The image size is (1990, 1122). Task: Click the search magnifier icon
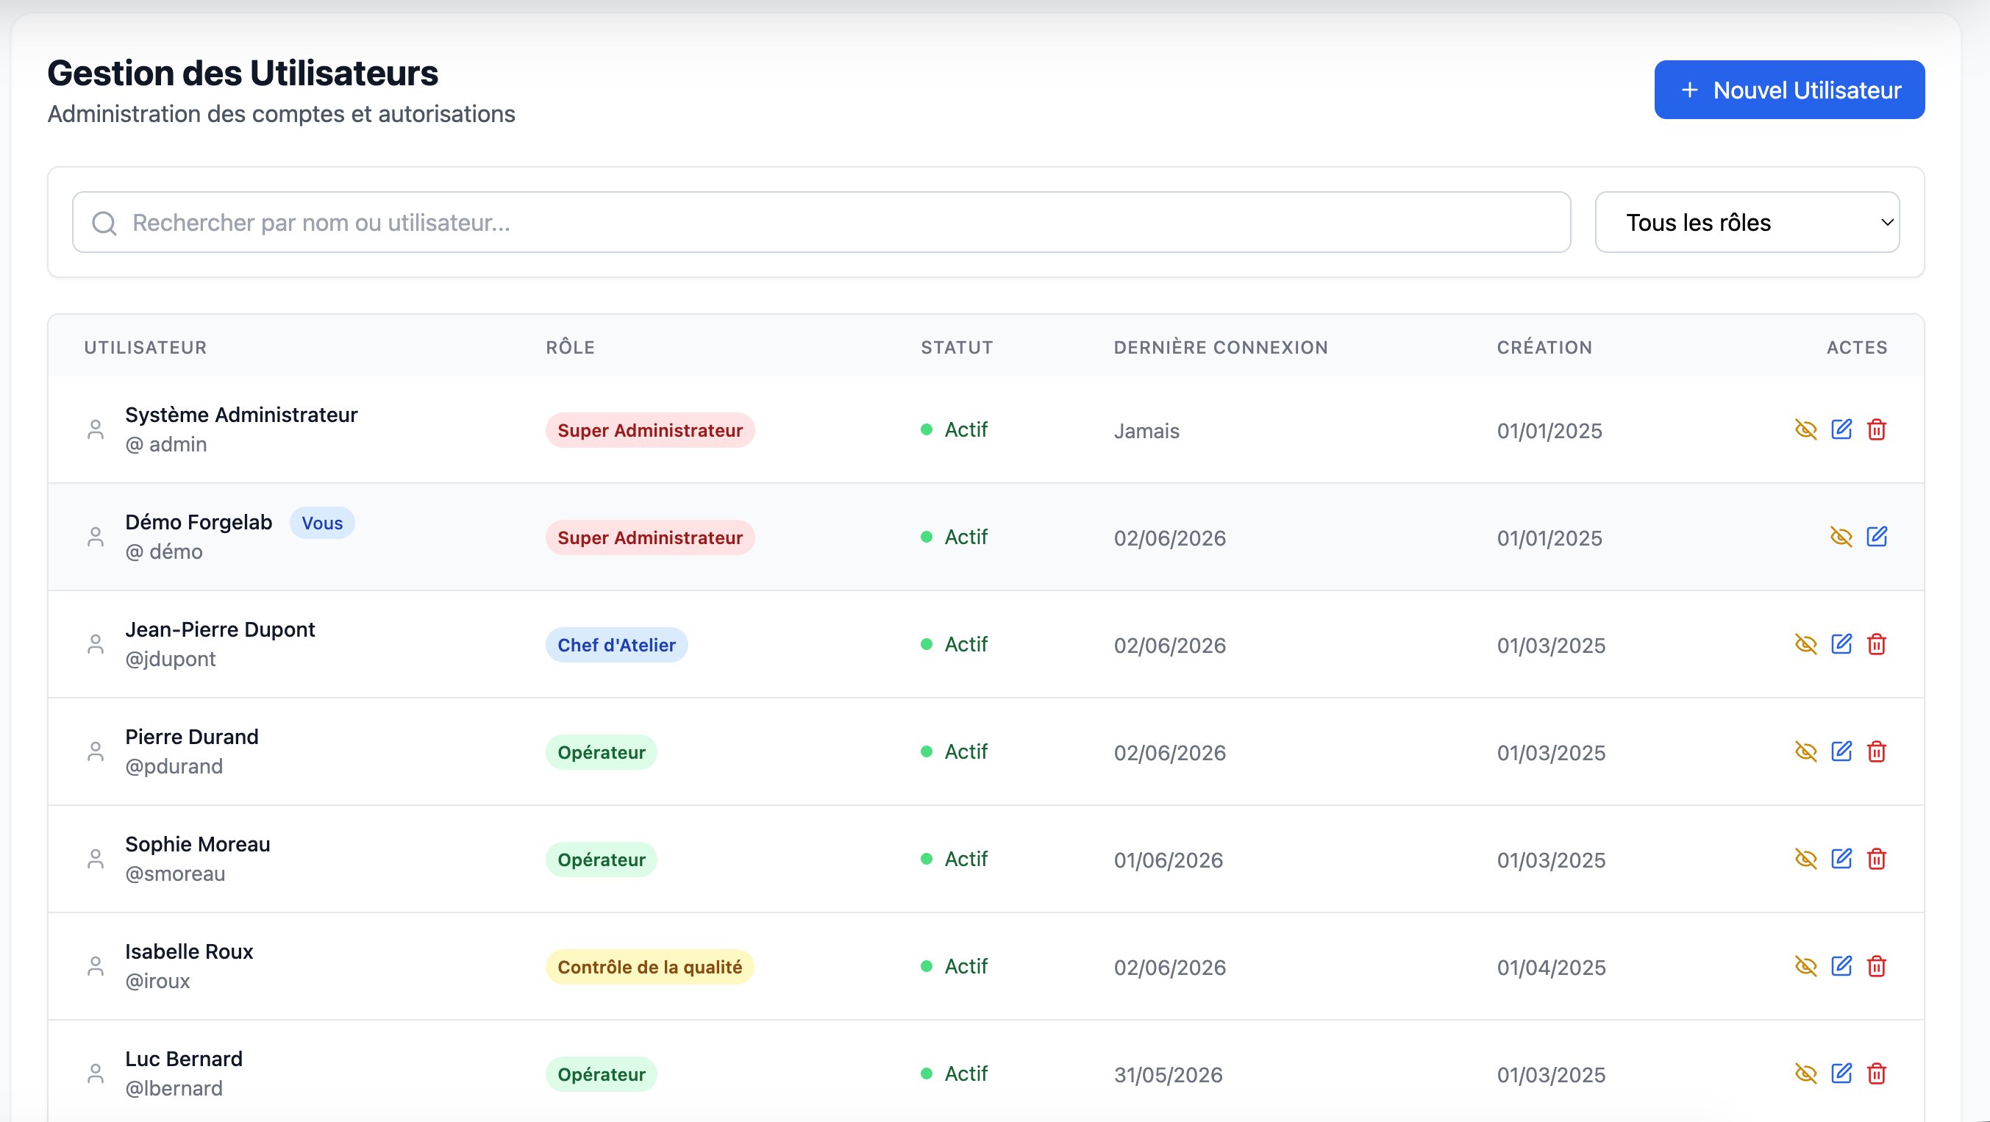(x=104, y=224)
